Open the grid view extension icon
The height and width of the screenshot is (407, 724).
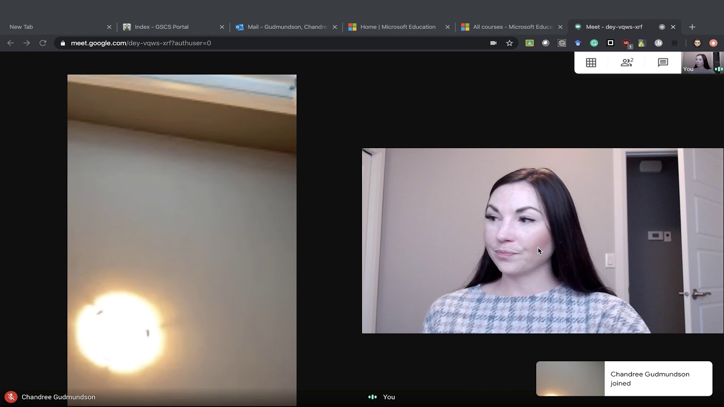click(674, 43)
